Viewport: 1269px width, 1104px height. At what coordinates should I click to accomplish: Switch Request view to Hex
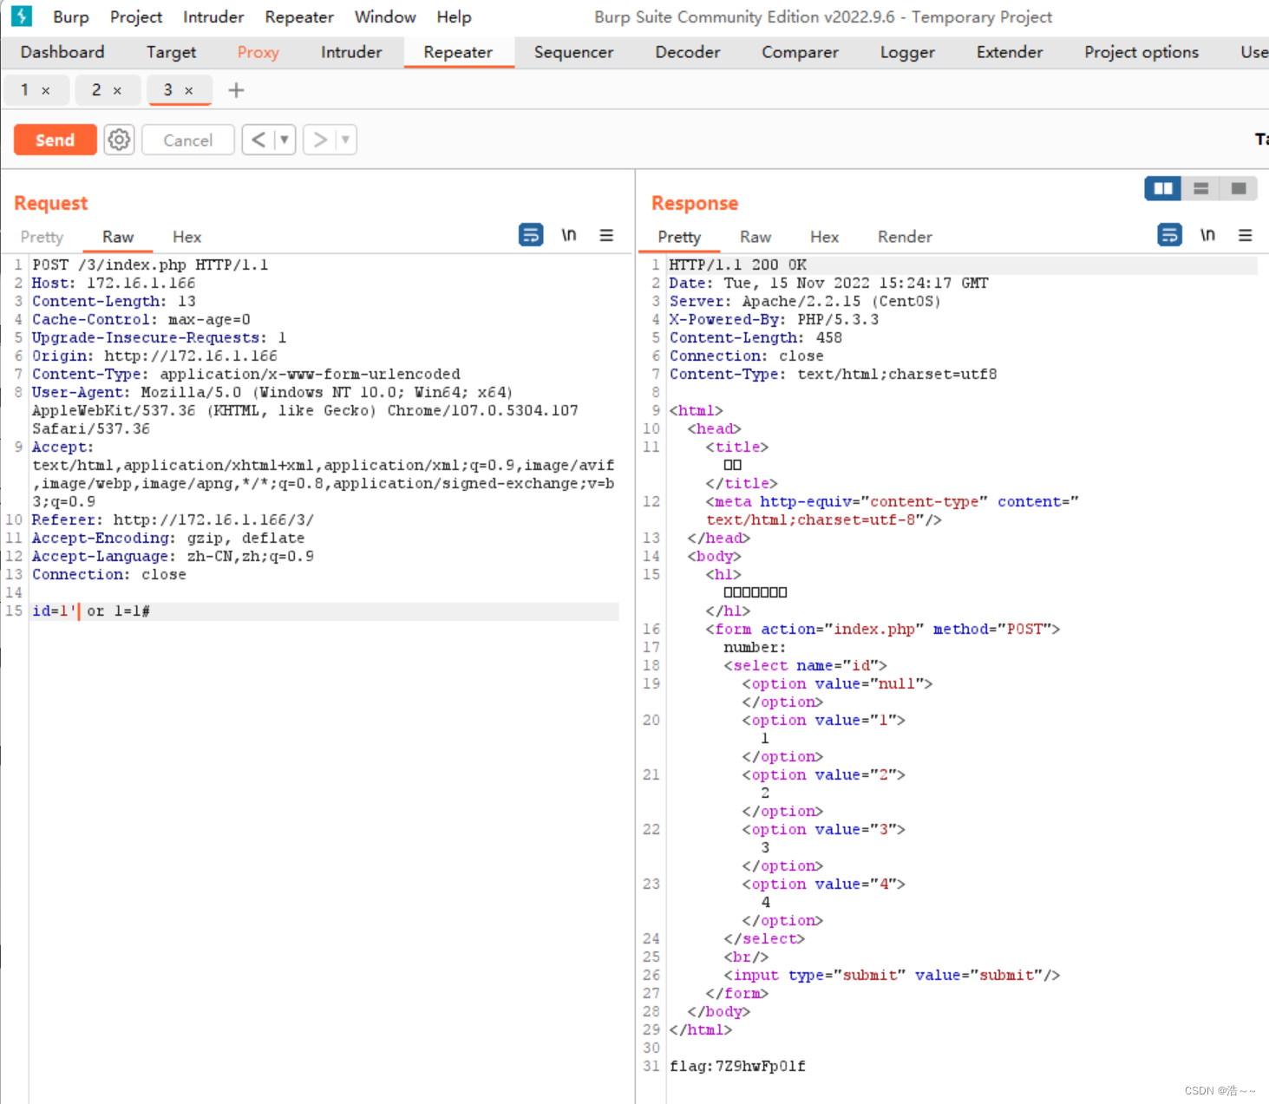[x=186, y=237]
